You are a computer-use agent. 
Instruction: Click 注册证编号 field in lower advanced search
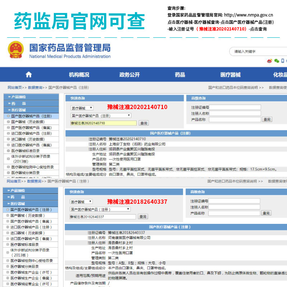pyautogui.click(x=234, y=201)
